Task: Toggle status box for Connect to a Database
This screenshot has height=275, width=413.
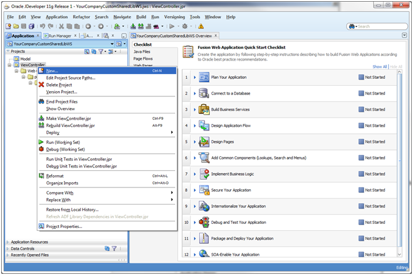Action: tap(361, 93)
